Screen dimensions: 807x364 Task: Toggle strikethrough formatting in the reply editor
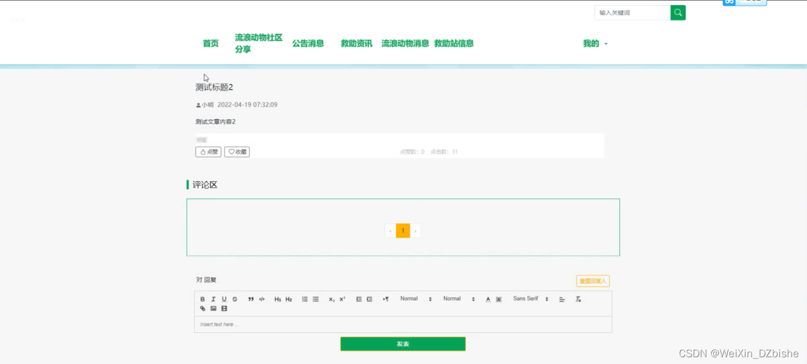click(x=235, y=299)
